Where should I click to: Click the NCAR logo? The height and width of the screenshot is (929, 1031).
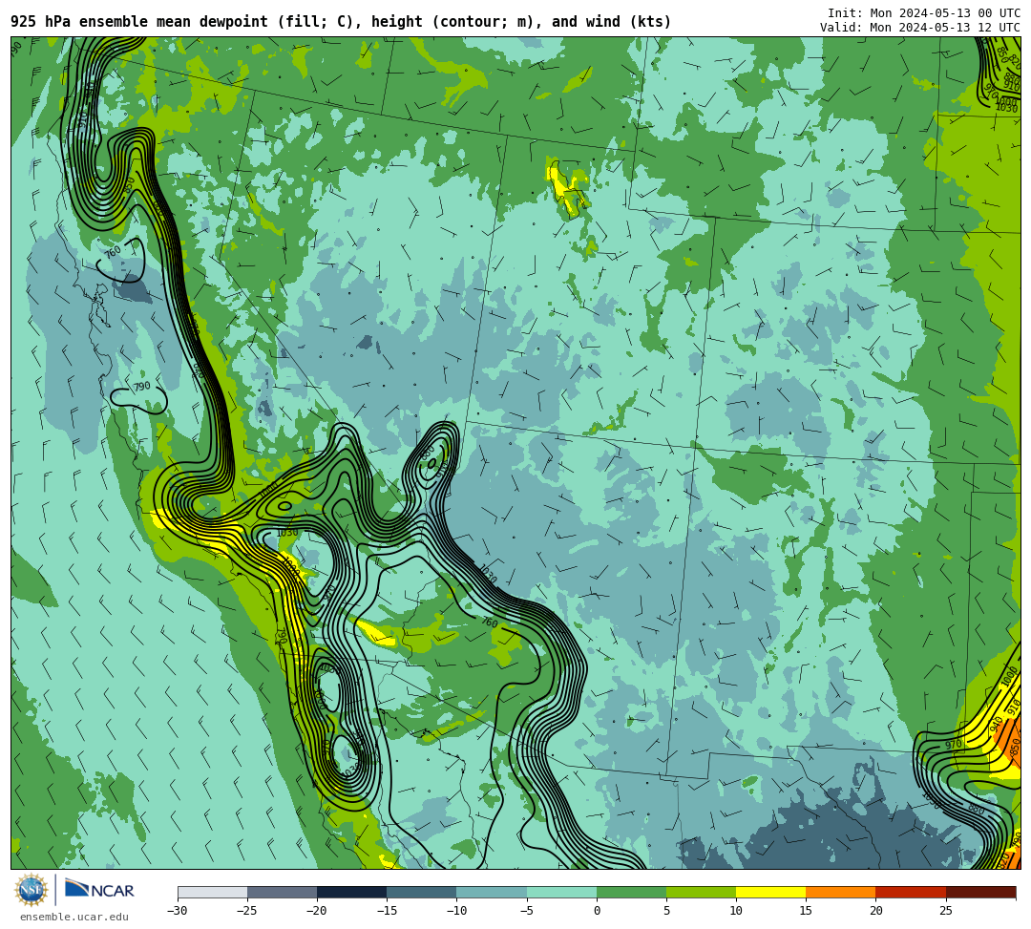99,889
